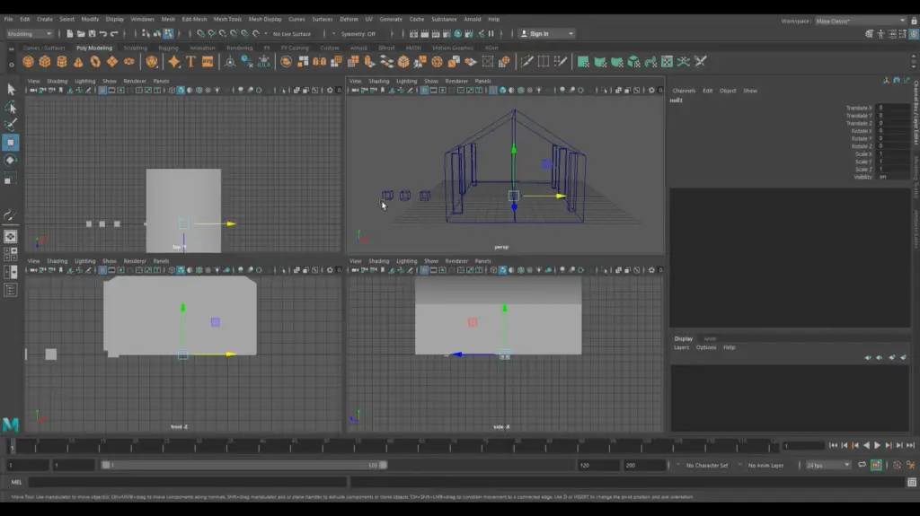Switch to the Sculpting shelf tab
Viewport: 920px width, 516px height.
[135, 48]
